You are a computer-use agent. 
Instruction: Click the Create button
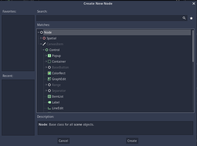[x=132, y=141]
